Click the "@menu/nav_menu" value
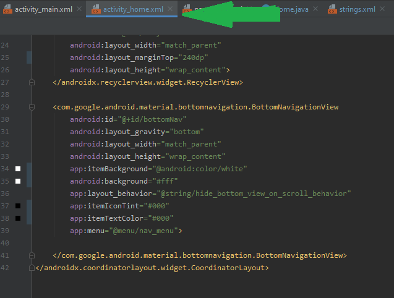 pos(143,231)
